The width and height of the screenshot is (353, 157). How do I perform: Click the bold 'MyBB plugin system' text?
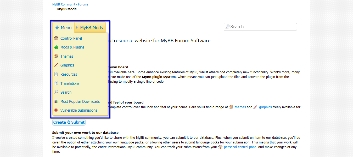pos(159,77)
